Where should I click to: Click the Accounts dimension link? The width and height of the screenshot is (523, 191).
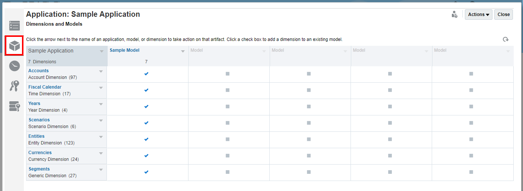coord(38,71)
